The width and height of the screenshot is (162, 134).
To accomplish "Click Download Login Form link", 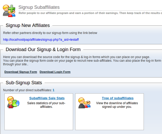I will point(55,72).
